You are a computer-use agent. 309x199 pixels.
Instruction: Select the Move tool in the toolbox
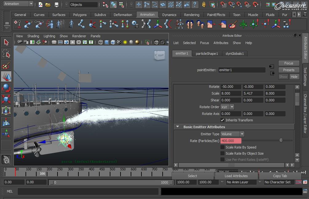click(6, 77)
